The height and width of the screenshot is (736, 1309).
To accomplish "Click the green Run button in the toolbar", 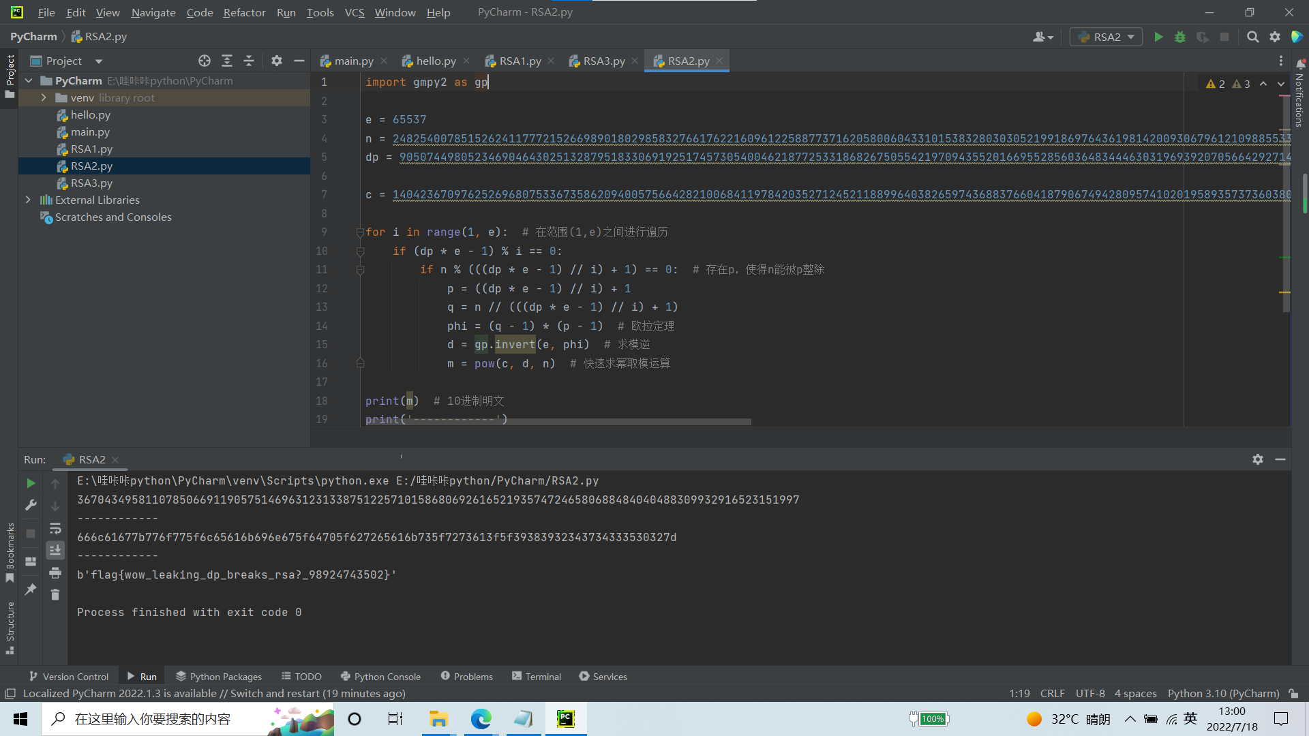I will coord(1158,37).
